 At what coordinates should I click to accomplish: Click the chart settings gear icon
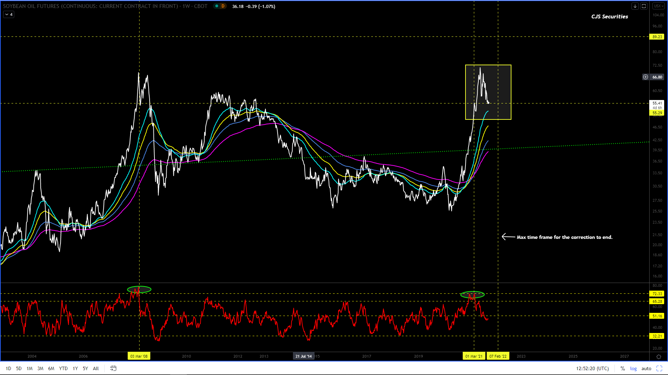(x=659, y=357)
